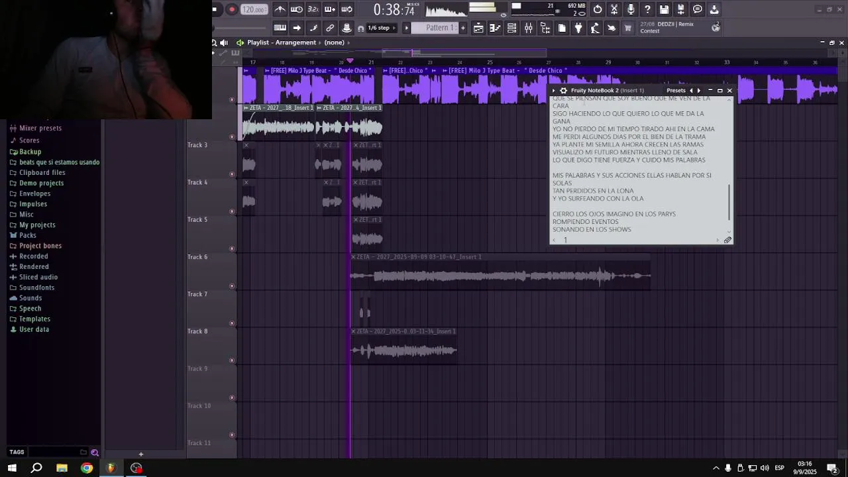Expand the Fruity NoteBook 2 menu arrow
Screen dimensions: 848x477
point(554,90)
